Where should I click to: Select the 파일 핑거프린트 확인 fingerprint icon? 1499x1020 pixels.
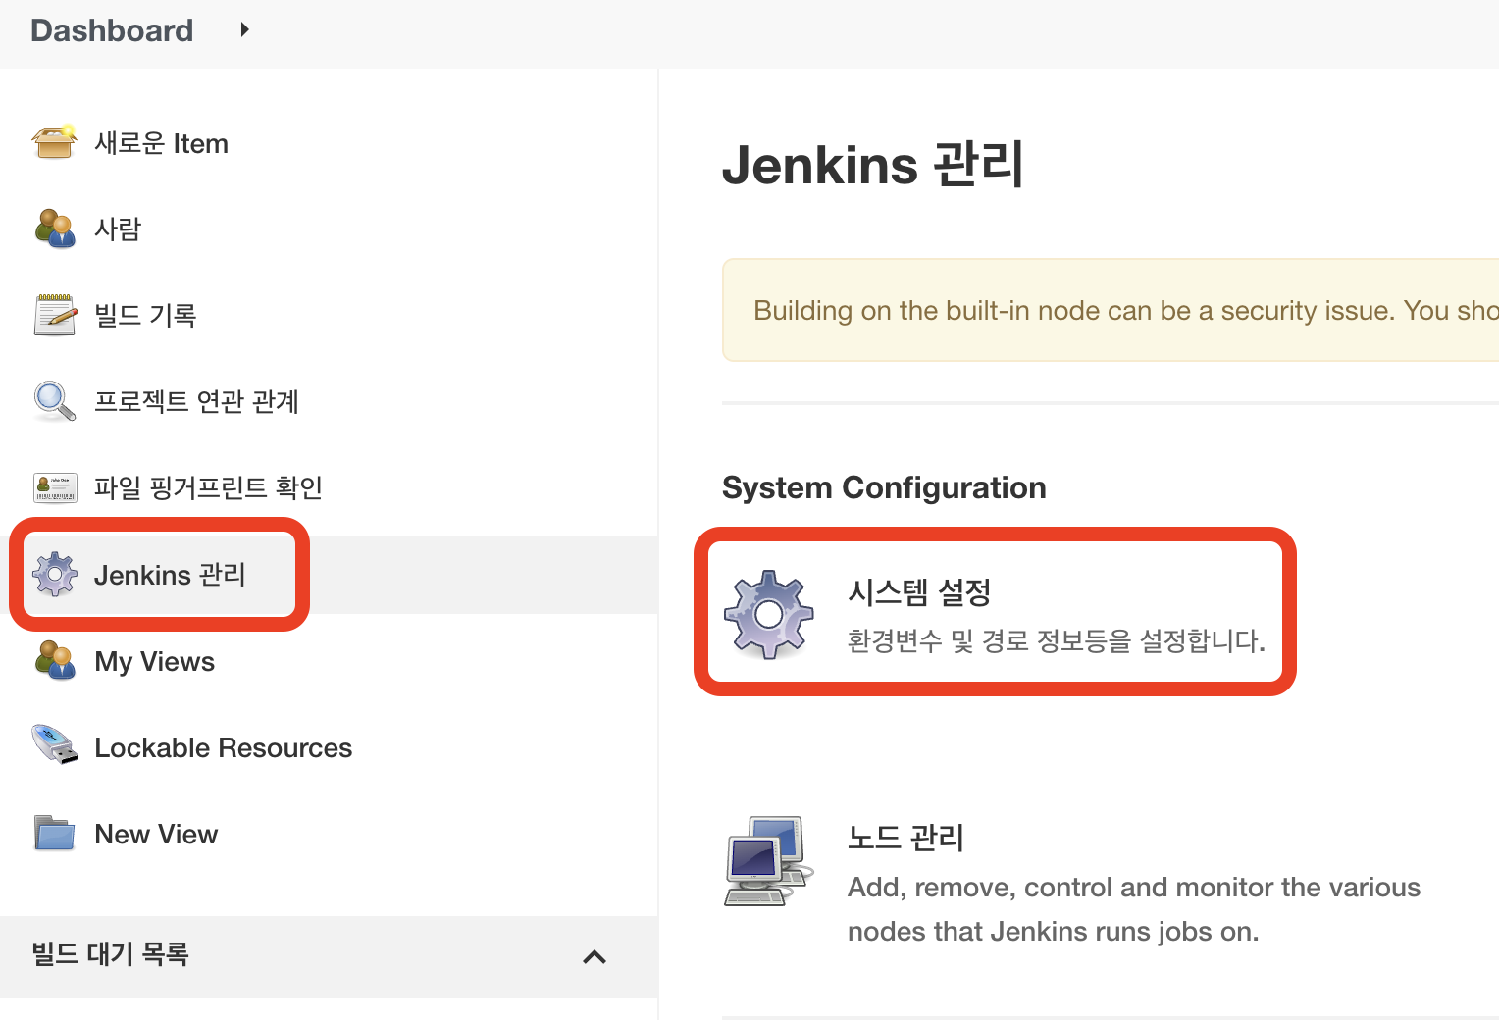coord(54,487)
